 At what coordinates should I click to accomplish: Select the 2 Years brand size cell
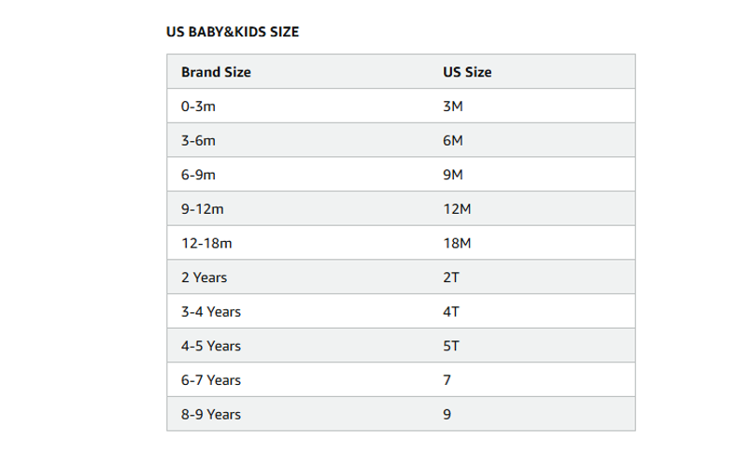(x=204, y=277)
